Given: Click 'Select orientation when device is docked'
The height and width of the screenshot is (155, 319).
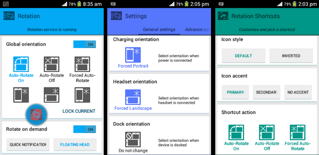Looking at the screenshot, I should click(179, 143).
